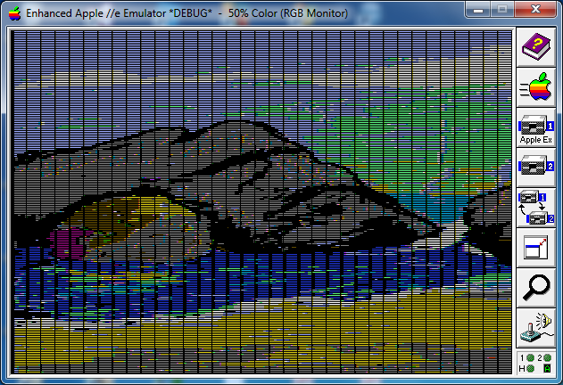This screenshot has height=385, width=563.
Task: Open the debugger magnifying glass icon
Action: tap(535, 288)
